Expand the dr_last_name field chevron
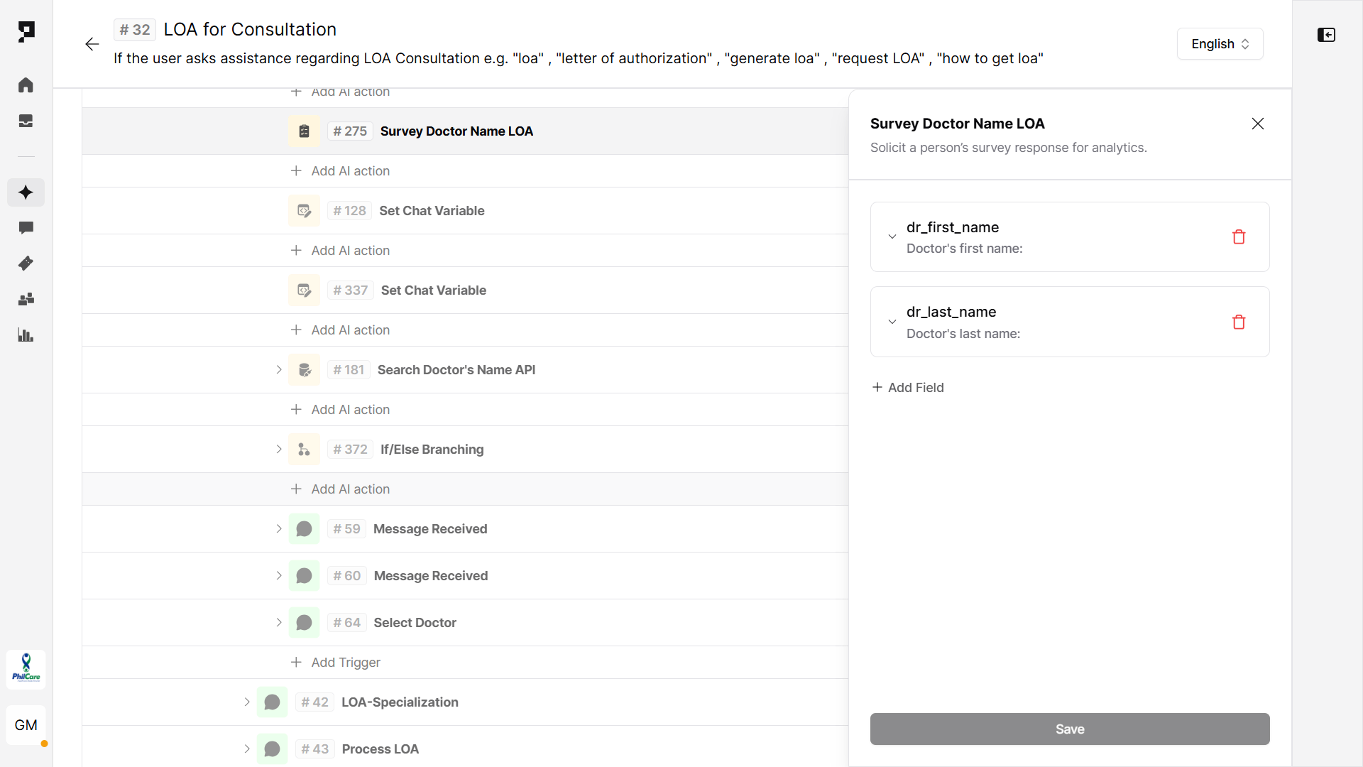 point(892,322)
